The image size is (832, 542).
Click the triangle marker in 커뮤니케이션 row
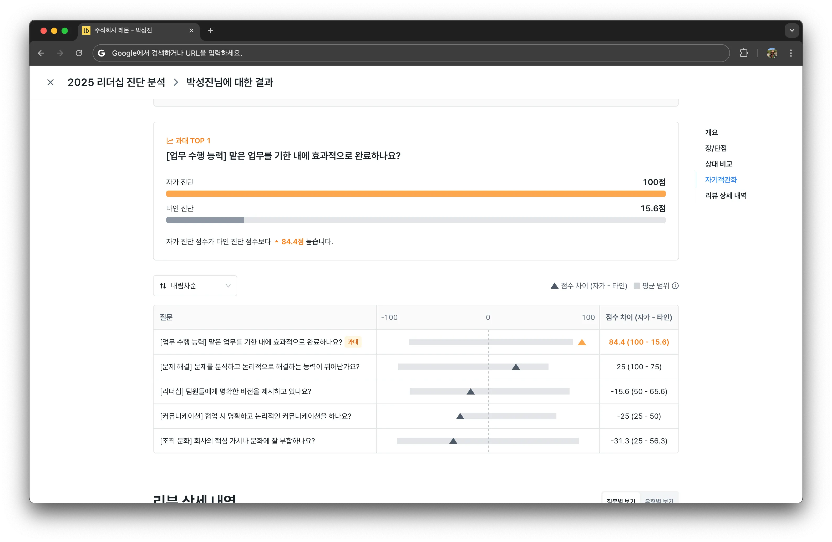(x=460, y=416)
